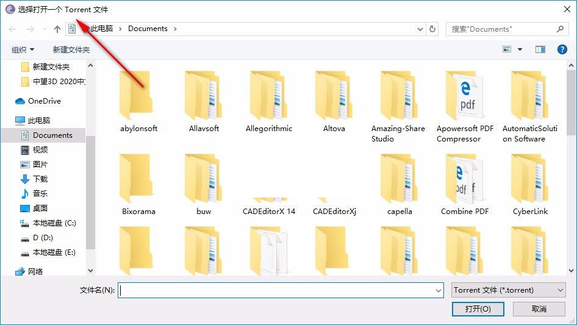Select the CADEditorX 14 folder label
The image size is (577, 325).
[x=268, y=211]
